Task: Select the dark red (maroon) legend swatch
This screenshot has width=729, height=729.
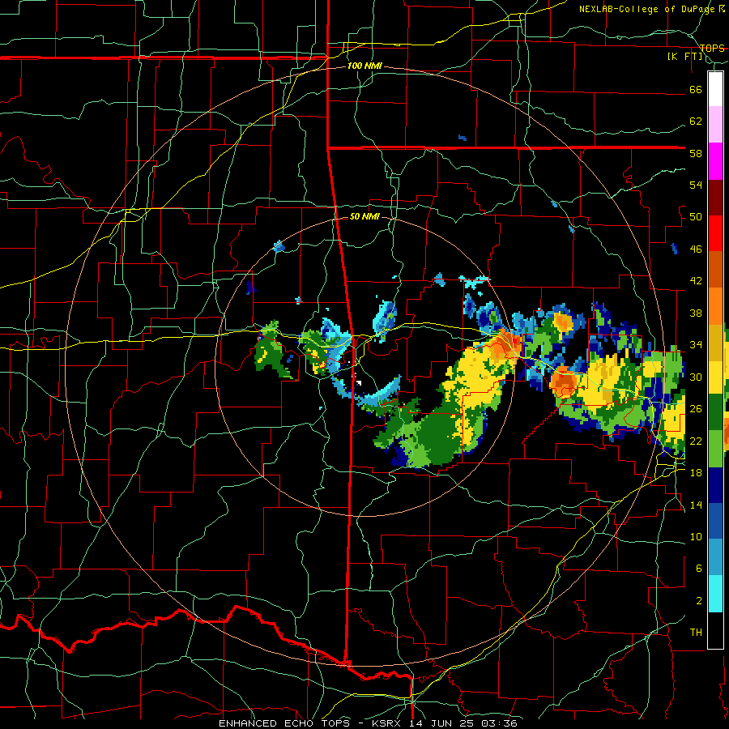Action: (x=715, y=197)
